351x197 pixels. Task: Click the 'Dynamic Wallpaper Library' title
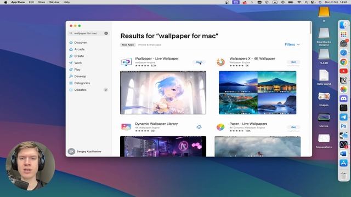[x=156, y=124]
